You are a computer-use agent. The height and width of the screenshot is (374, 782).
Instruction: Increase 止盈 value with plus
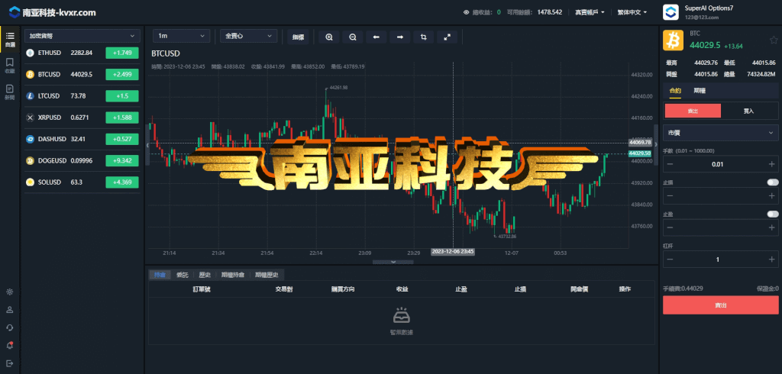click(x=772, y=227)
